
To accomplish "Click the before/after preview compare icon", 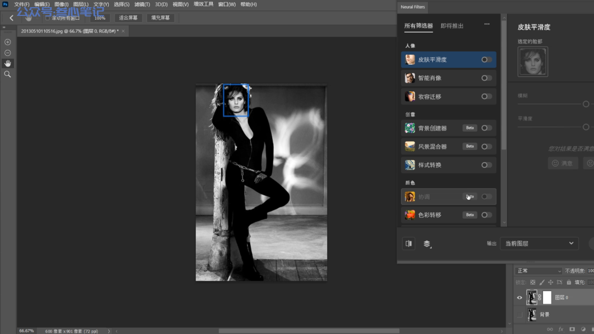I will tap(409, 243).
